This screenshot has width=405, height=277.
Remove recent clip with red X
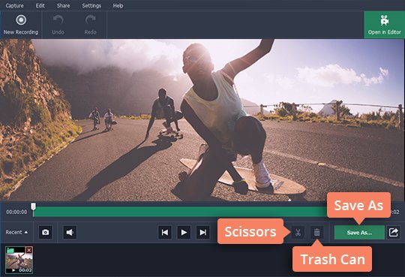[x=29, y=250]
